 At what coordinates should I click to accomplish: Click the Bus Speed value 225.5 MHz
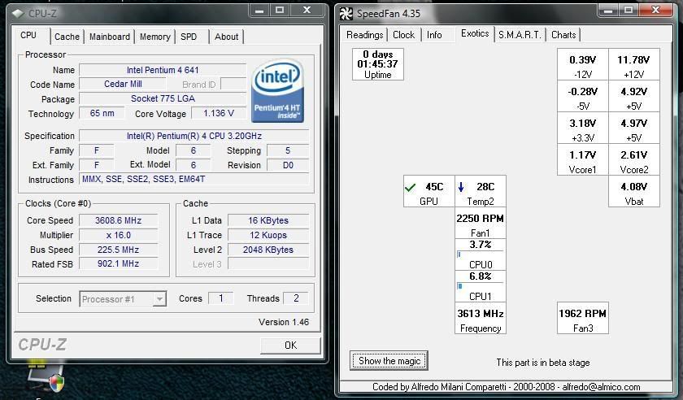point(119,250)
